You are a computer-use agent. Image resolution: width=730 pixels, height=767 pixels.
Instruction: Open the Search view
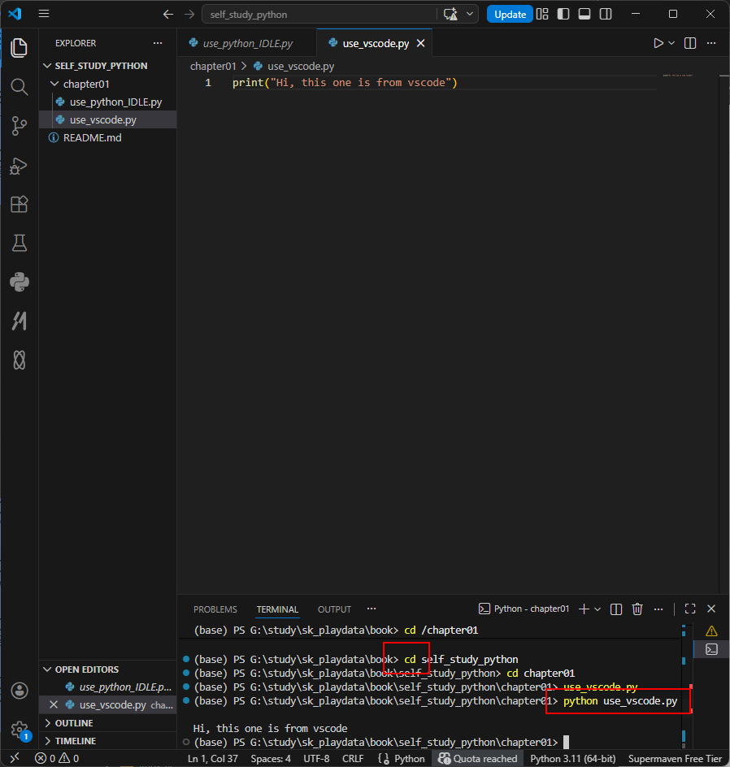tap(19, 87)
